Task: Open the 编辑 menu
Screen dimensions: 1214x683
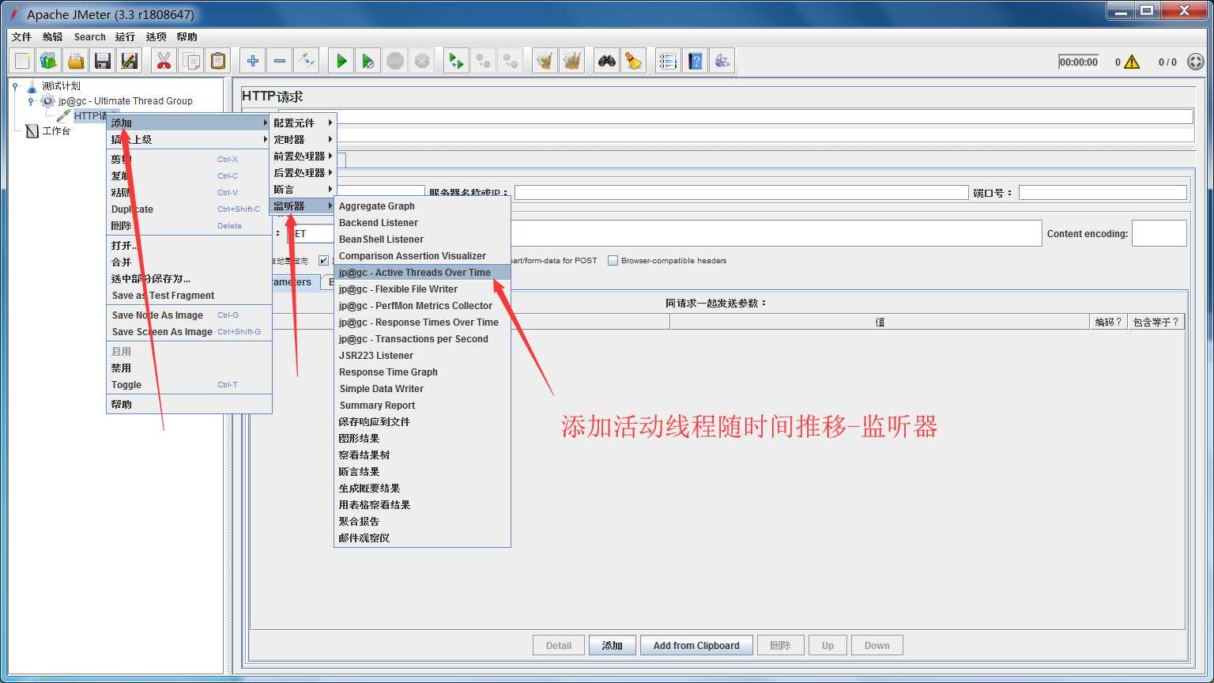Action: click(x=52, y=37)
